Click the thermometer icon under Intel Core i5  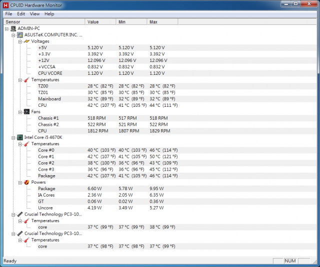click(26, 144)
